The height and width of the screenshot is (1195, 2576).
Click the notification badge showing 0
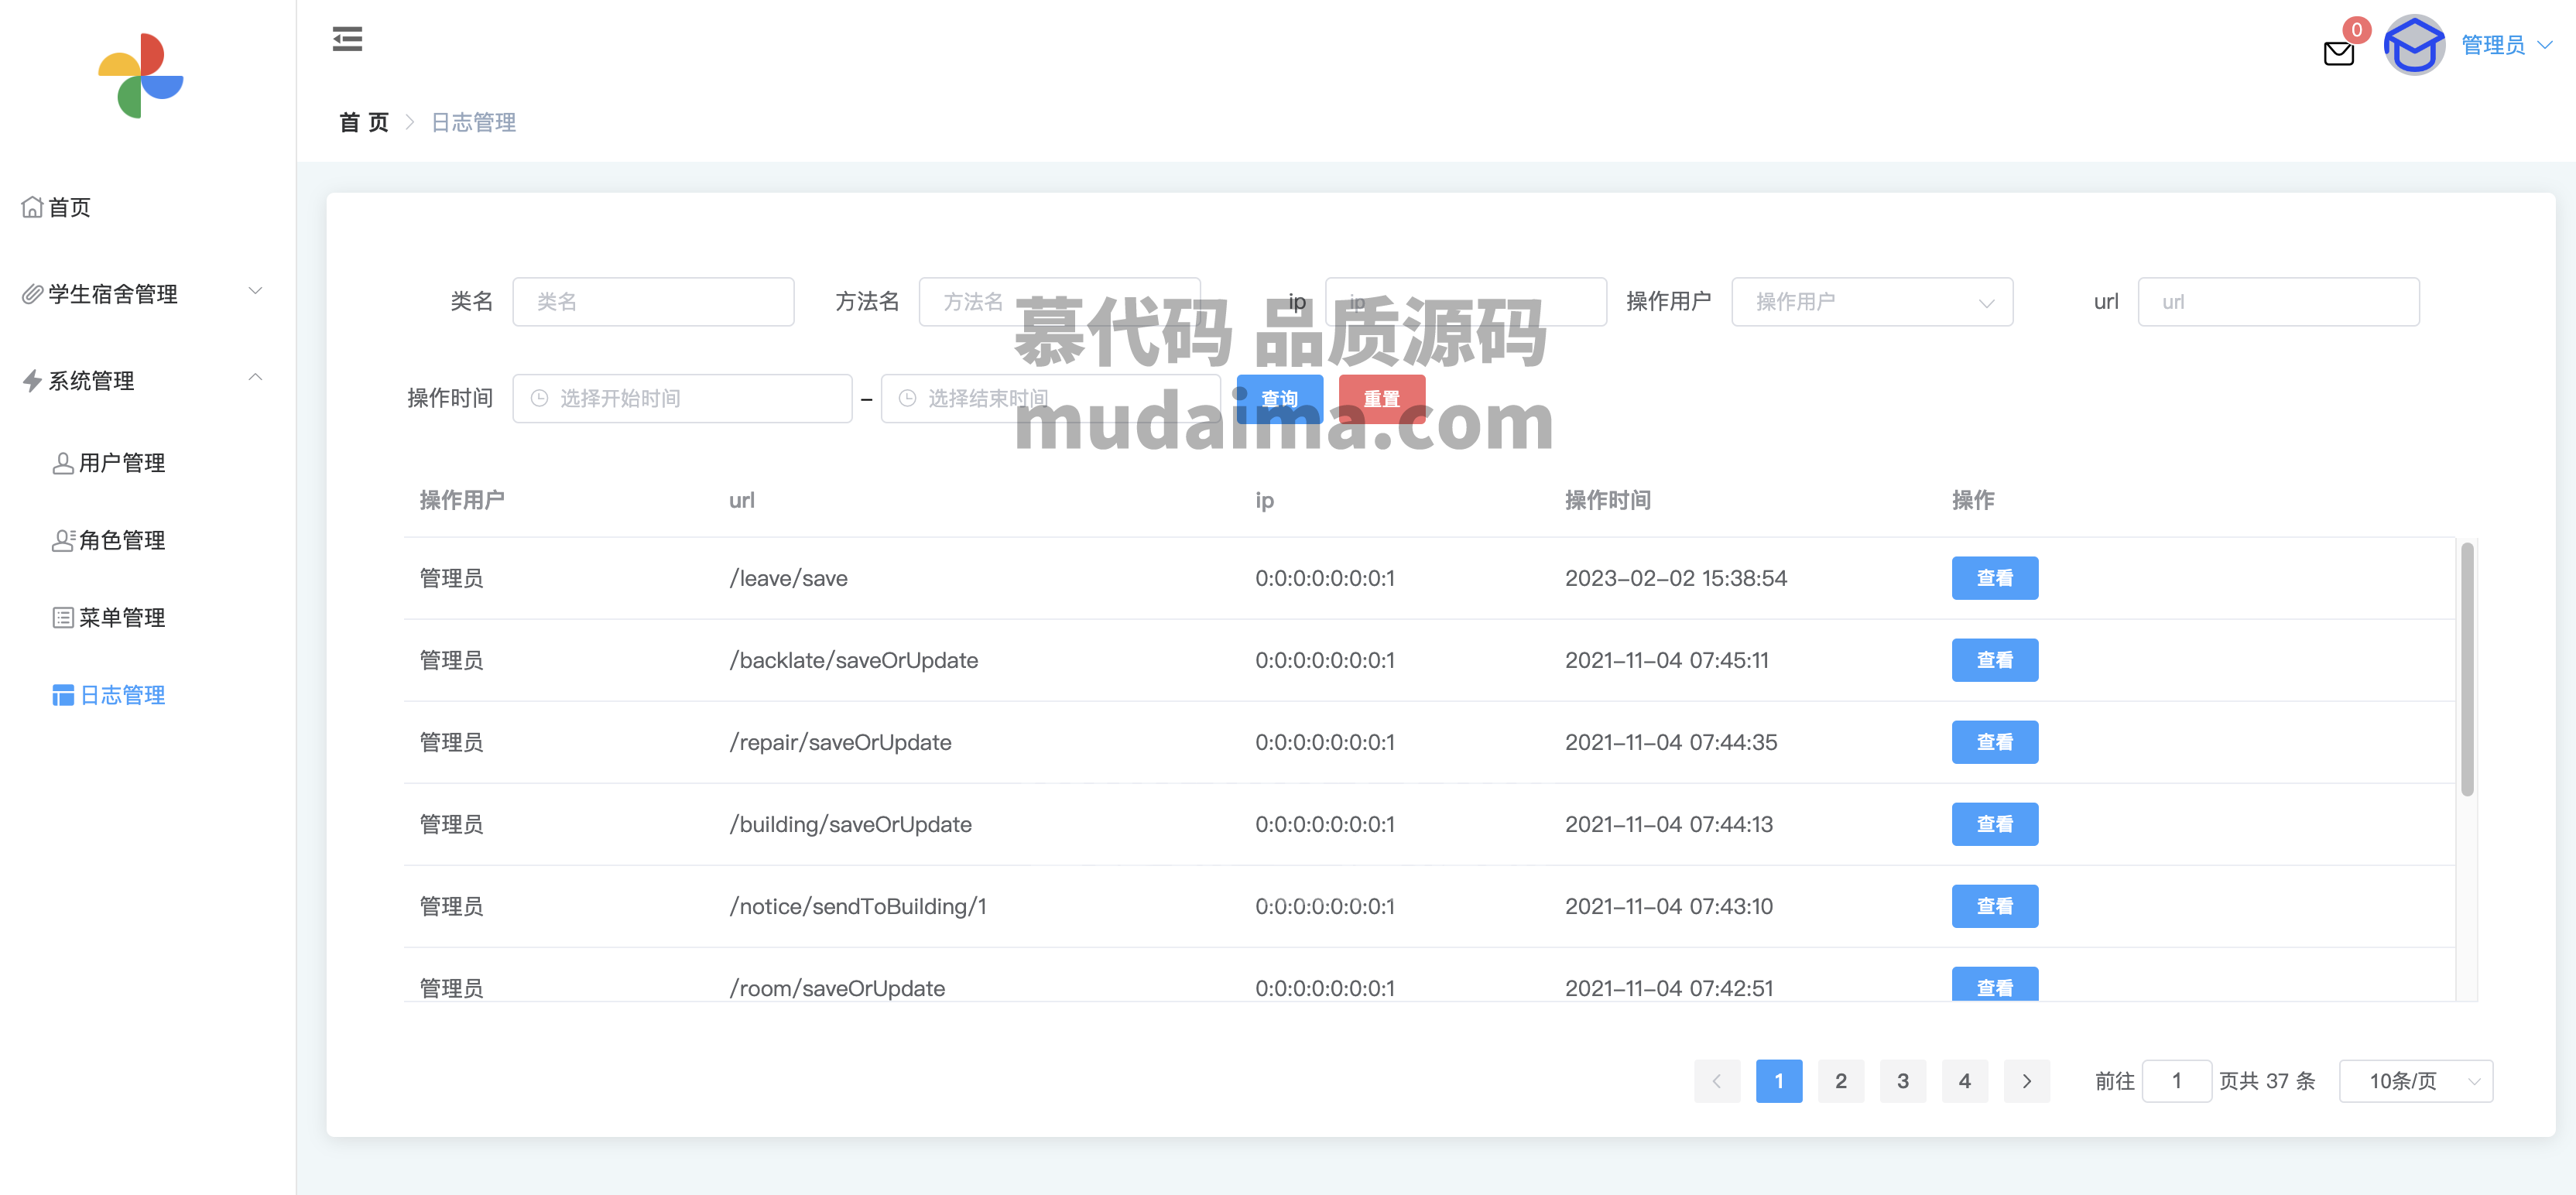[x=2356, y=29]
